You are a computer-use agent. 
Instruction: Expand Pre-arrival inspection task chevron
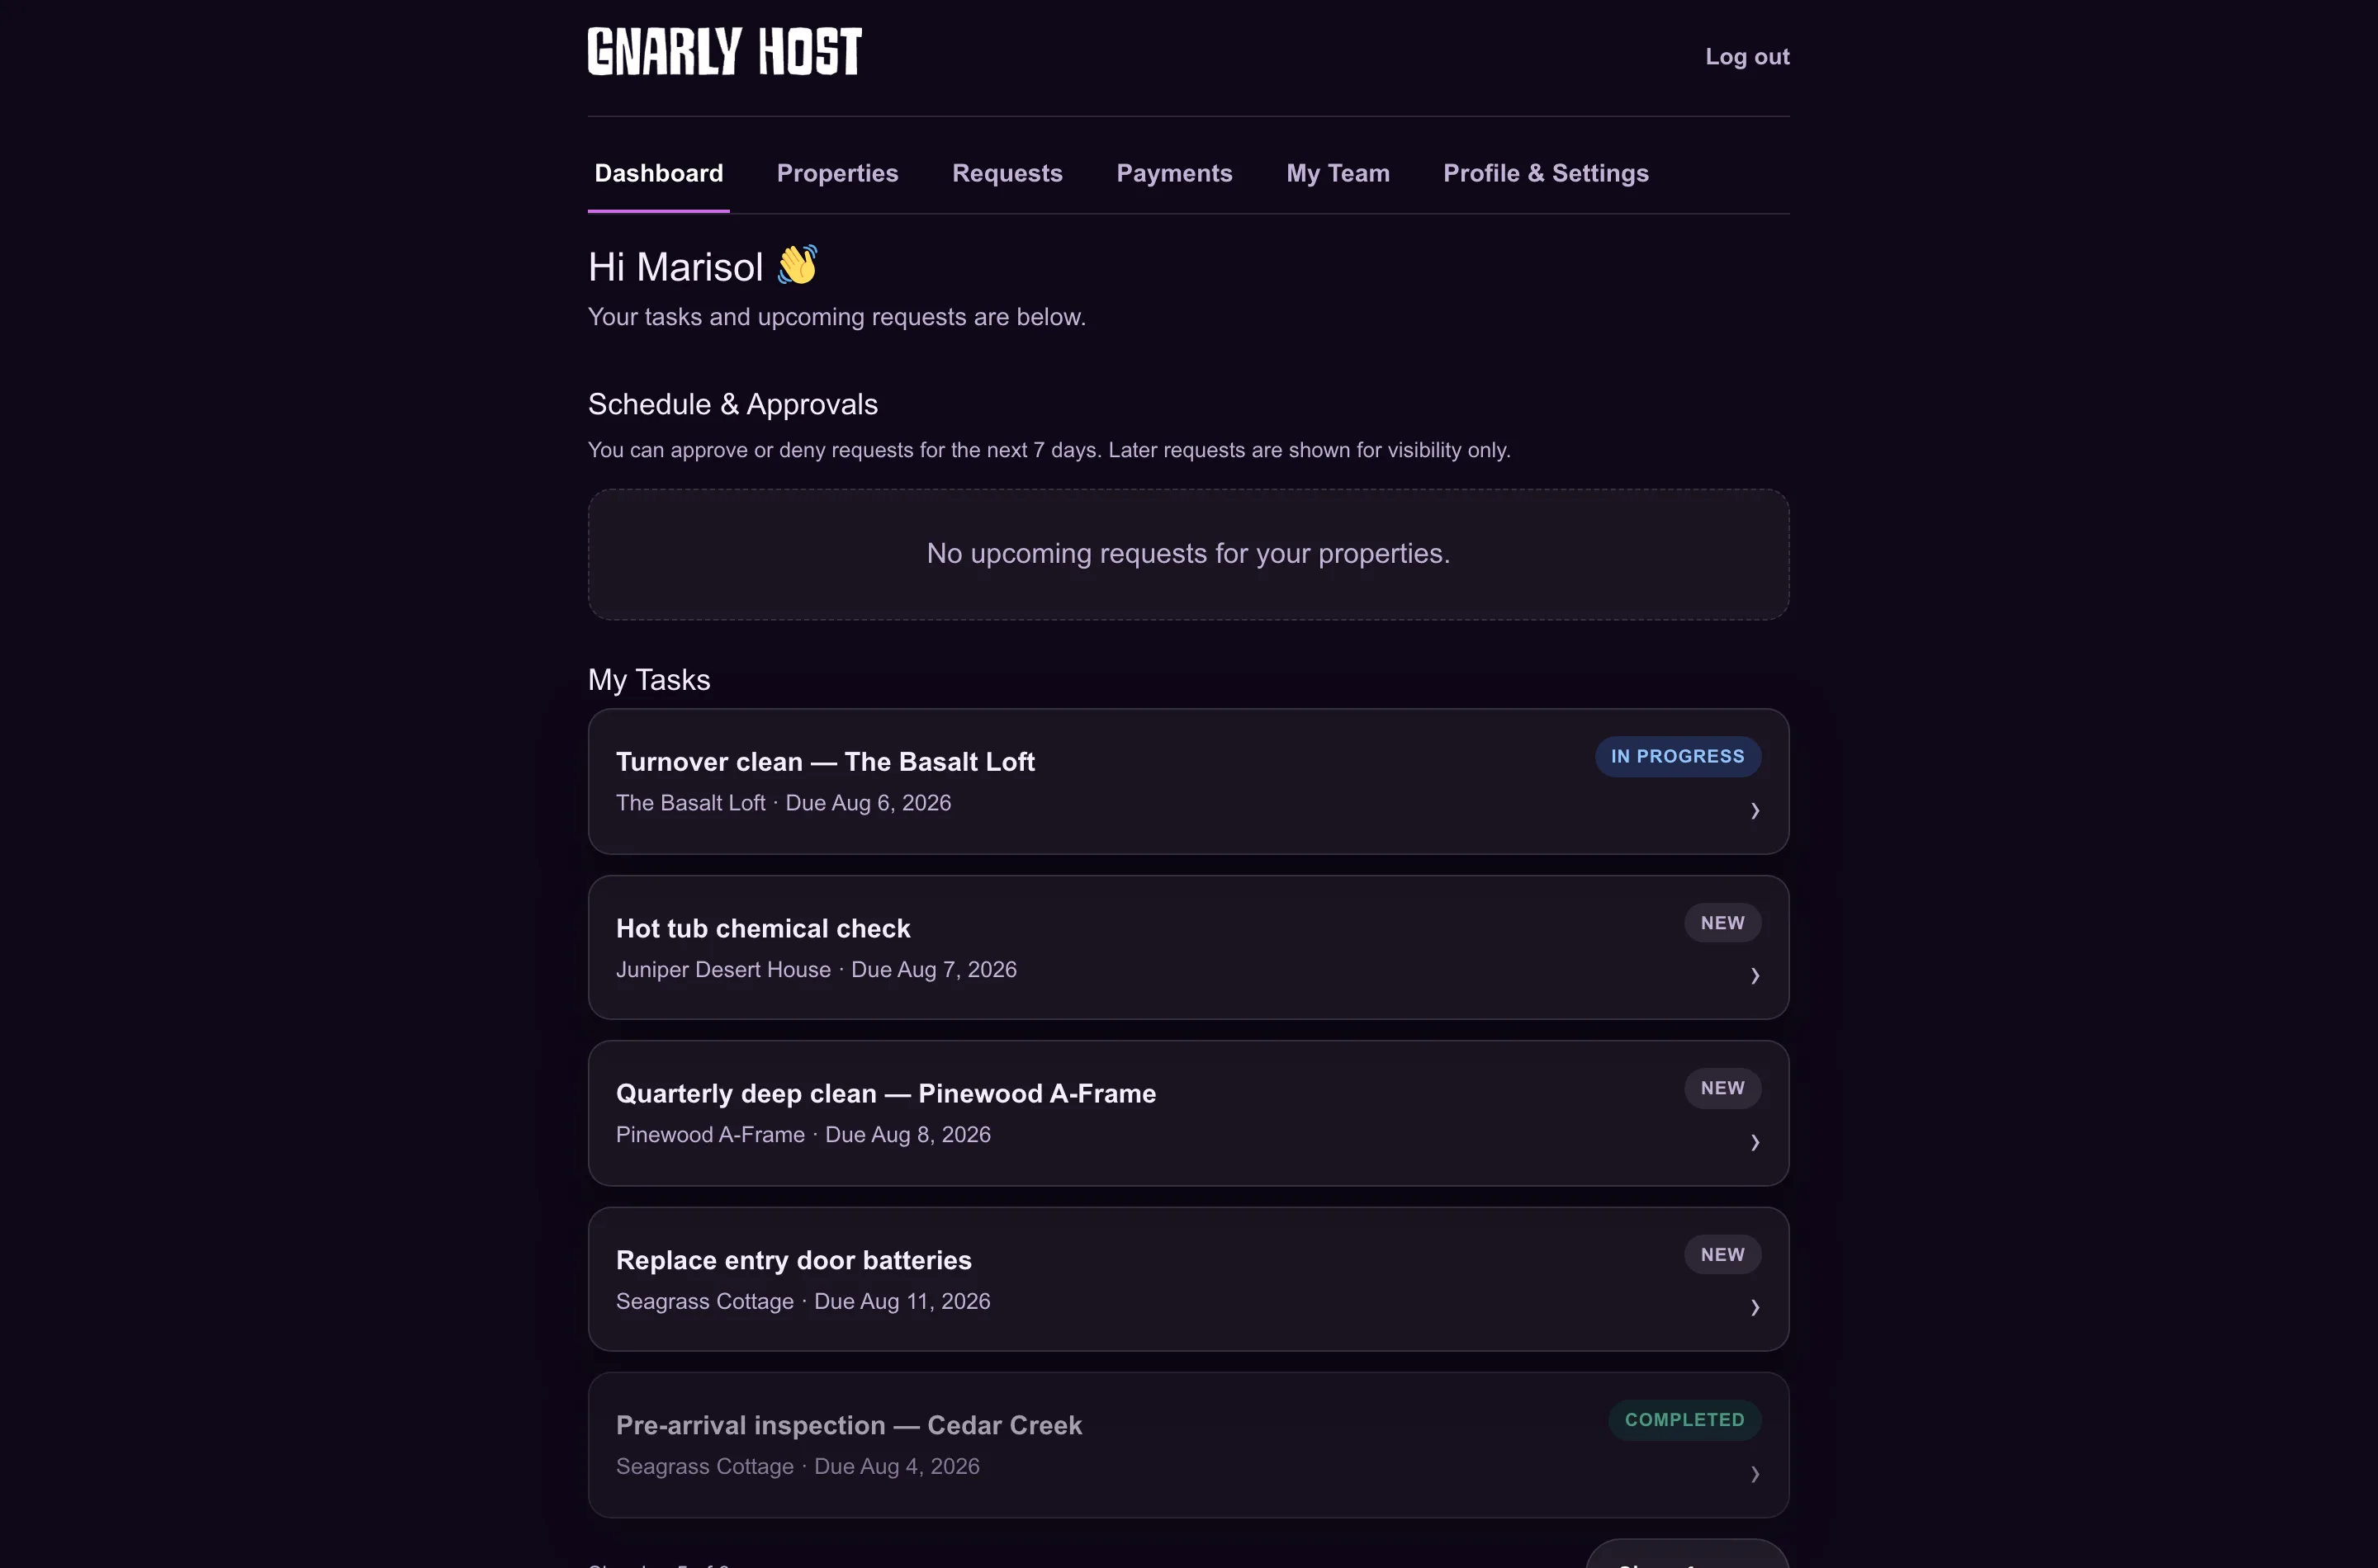[1755, 1473]
